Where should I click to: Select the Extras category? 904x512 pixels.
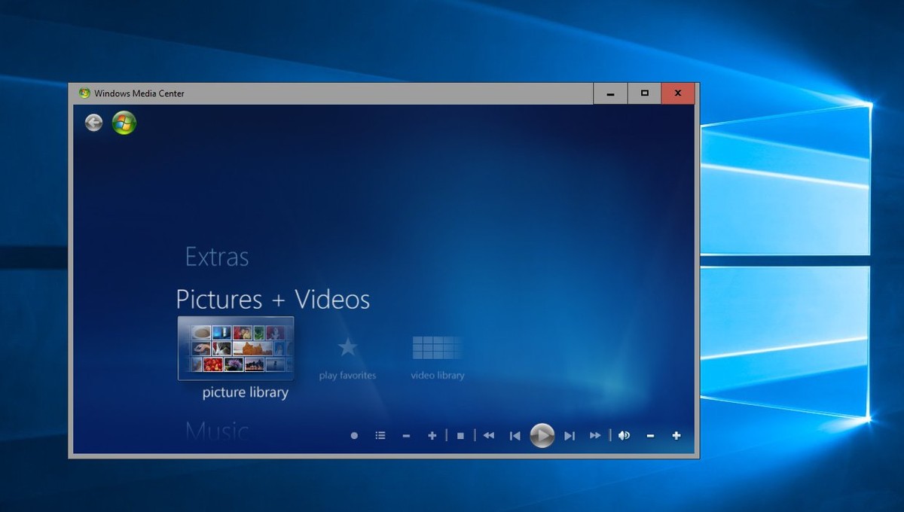click(x=216, y=257)
